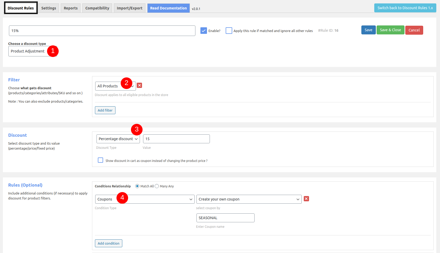The image size is (440, 253).
Task: Click the red numbered marker 4
Action: (122, 198)
